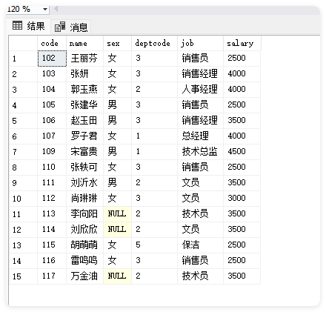Click the salary cell 4500
The height and width of the screenshot is (312, 326).
[x=242, y=152]
